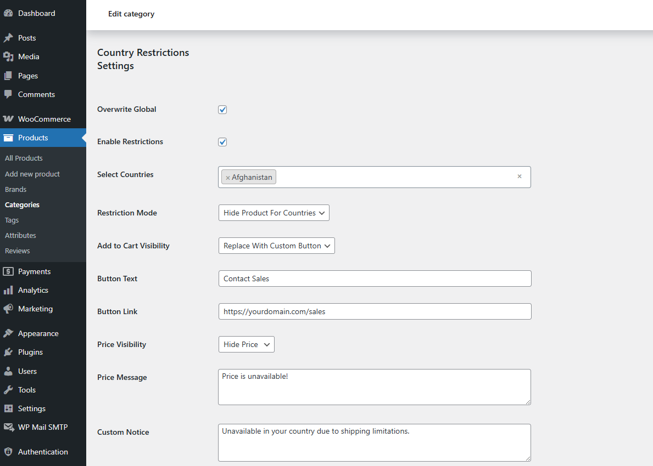Screen dimensions: 653x466
Task: Click the Overwrite Global label
Action: click(x=127, y=109)
